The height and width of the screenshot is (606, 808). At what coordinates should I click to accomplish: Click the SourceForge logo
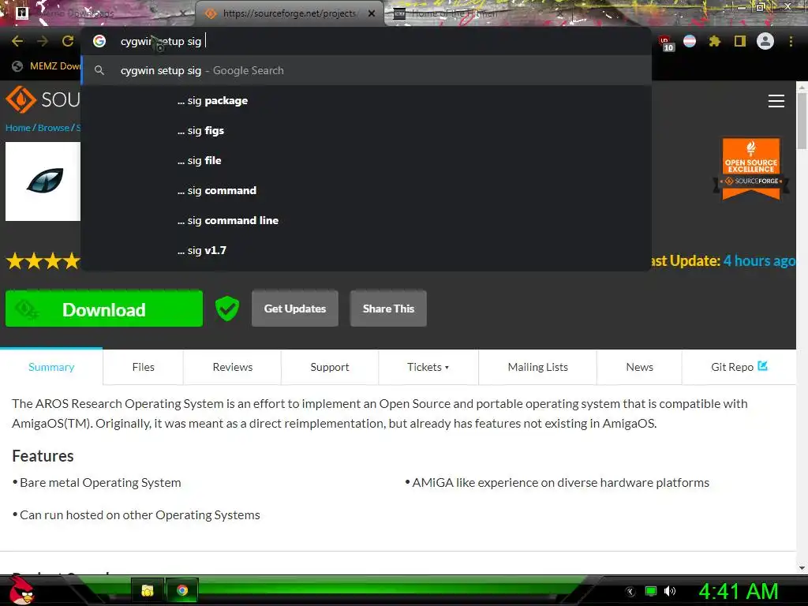(x=43, y=99)
